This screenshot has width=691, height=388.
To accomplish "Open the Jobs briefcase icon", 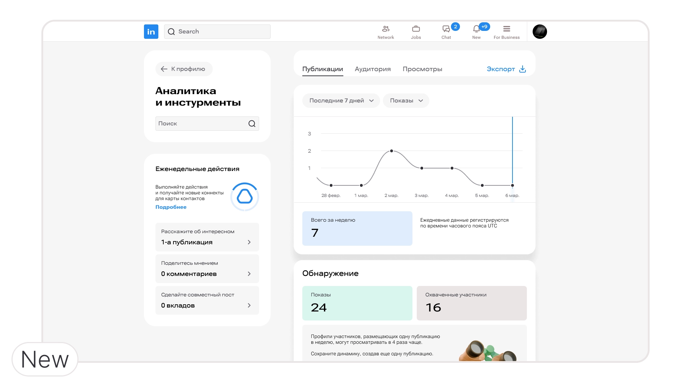I will 416,29.
